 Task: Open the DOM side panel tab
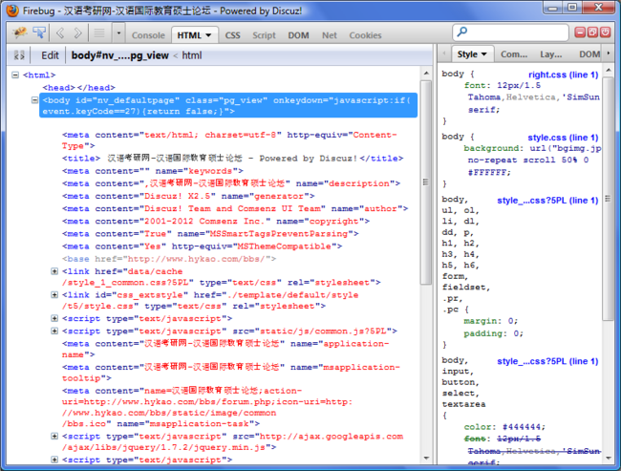pyautogui.click(x=589, y=54)
